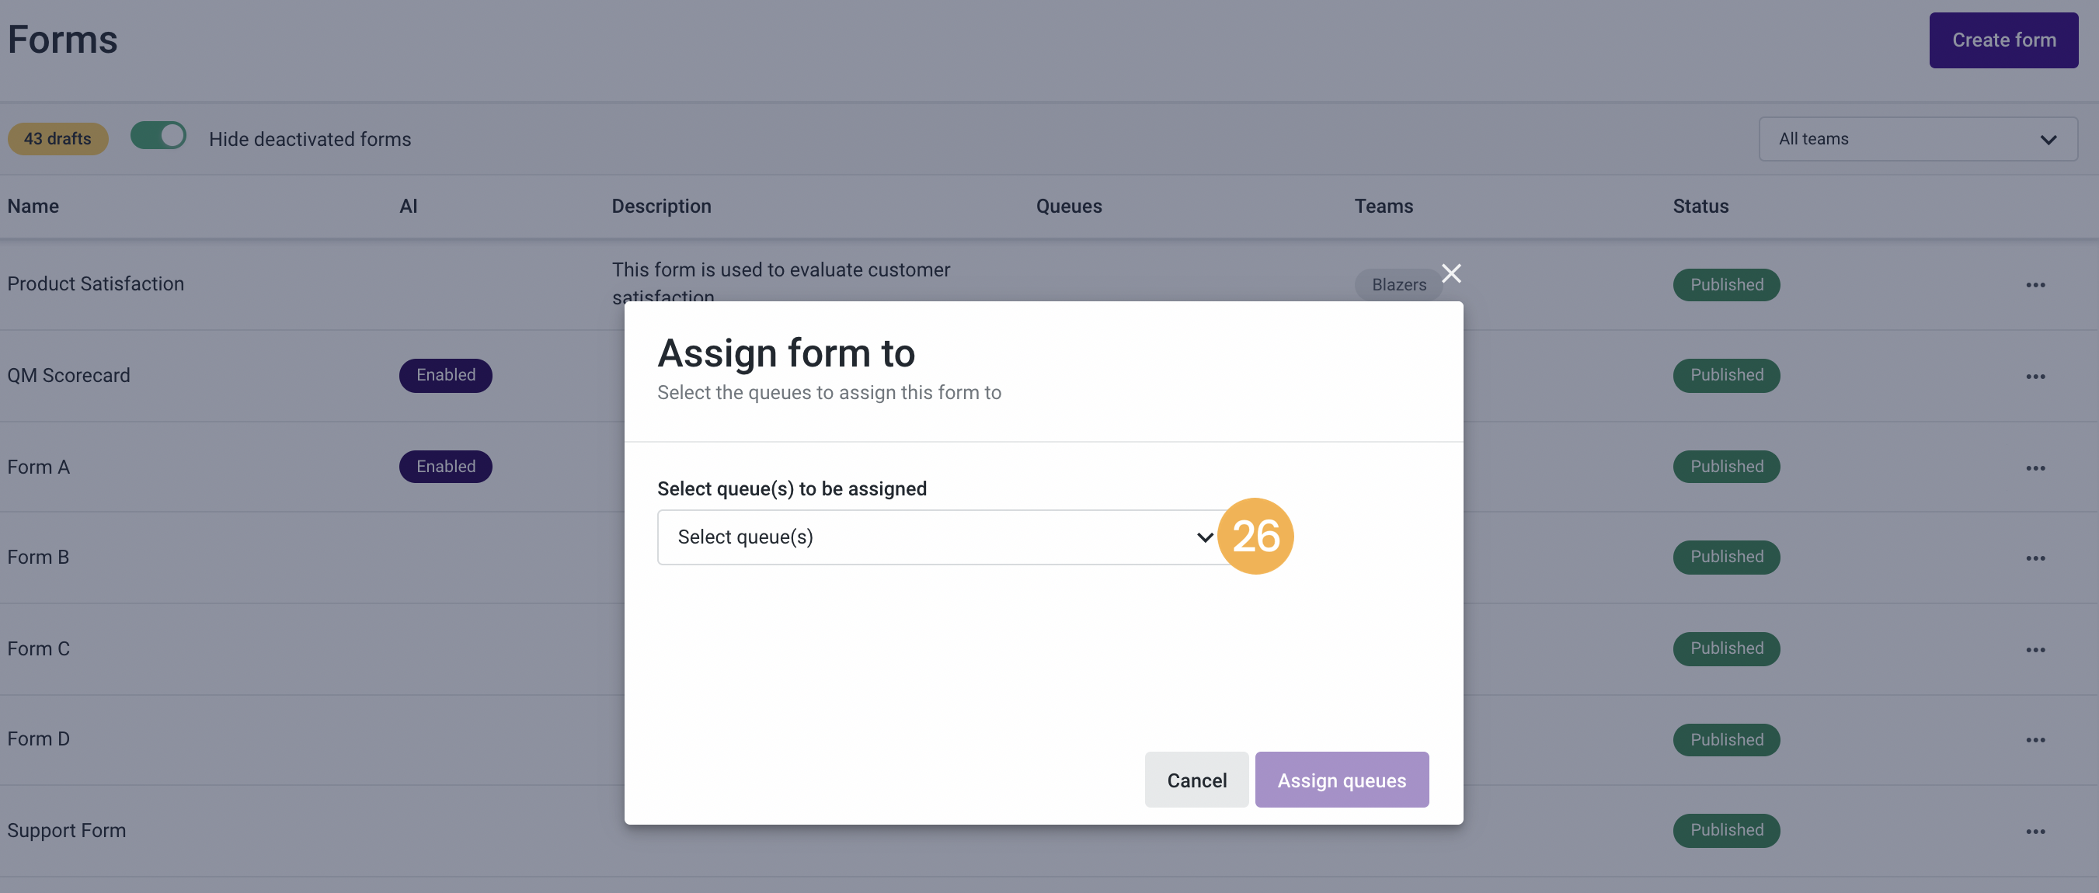Close the Assign form dialog with the X
The height and width of the screenshot is (893, 2099).
click(1450, 273)
